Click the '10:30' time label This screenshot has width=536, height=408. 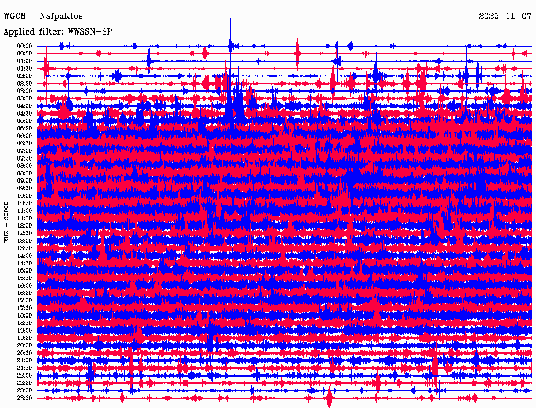(x=25, y=203)
